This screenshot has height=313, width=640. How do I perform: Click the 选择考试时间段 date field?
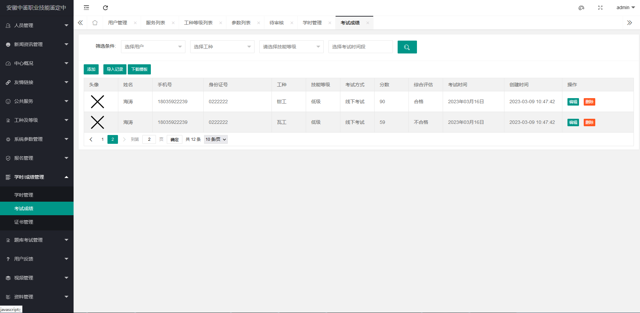tap(361, 47)
